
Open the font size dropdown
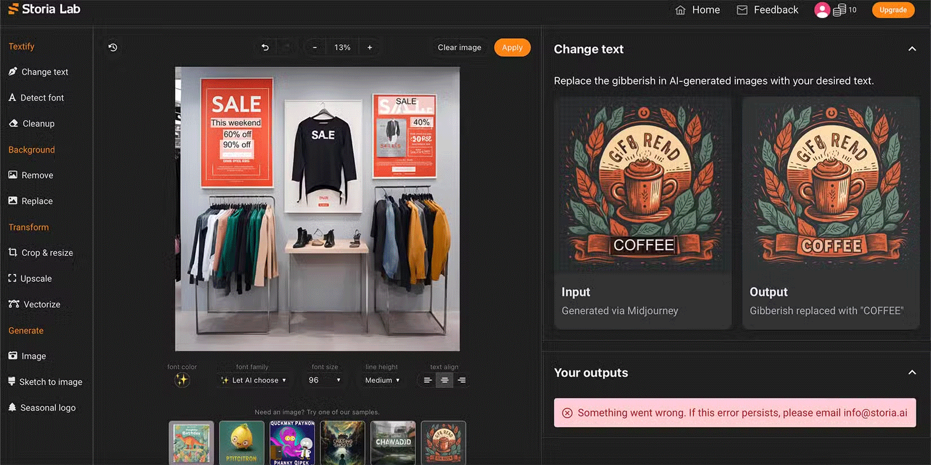[x=324, y=380]
